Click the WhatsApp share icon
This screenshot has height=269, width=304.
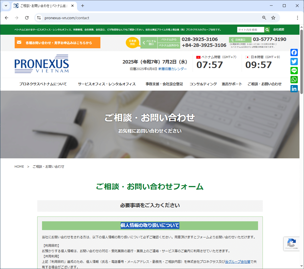click(294, 80)
